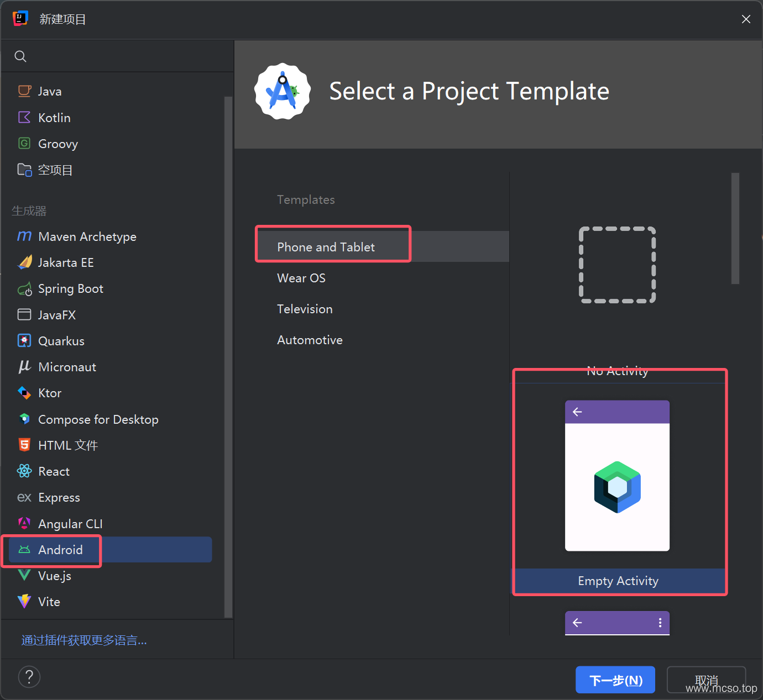Select the HTML 文件 generator
The height and width of the screenshot is (700, 763).
(111, 445)
